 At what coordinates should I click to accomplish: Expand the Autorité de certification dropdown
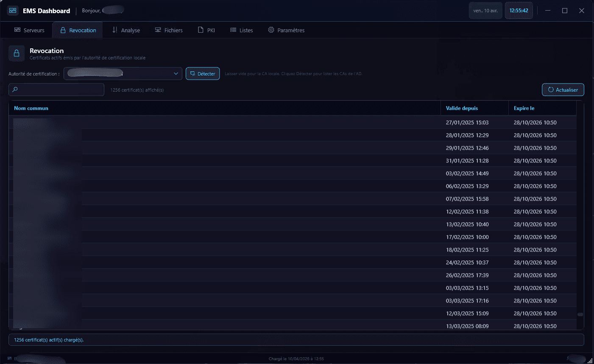(x=176, y=74)
